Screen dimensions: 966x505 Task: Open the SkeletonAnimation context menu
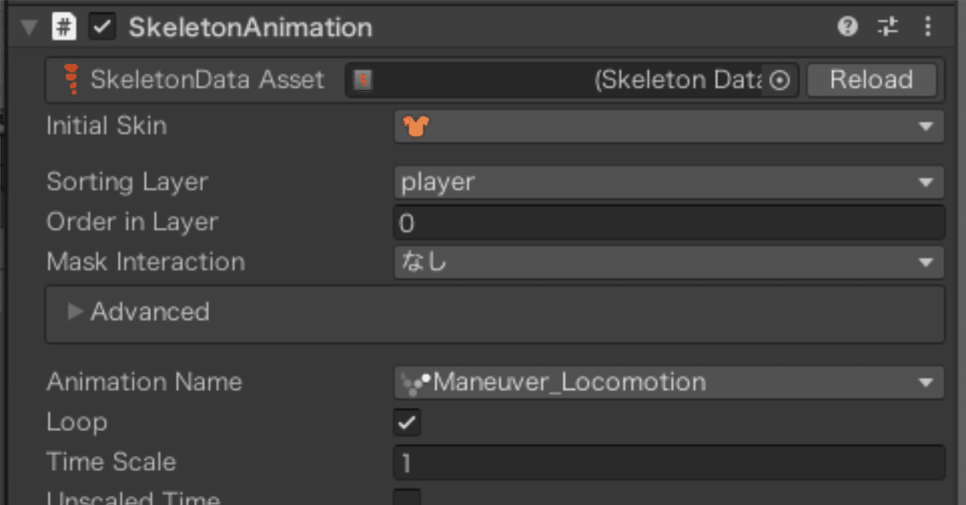tap(928, 26)
